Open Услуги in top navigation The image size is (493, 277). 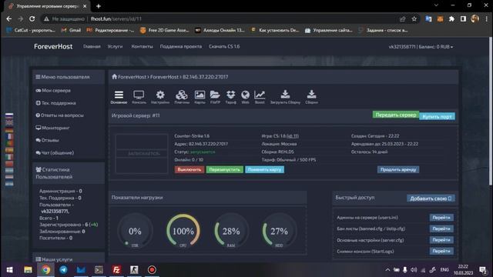click(115, 46)
